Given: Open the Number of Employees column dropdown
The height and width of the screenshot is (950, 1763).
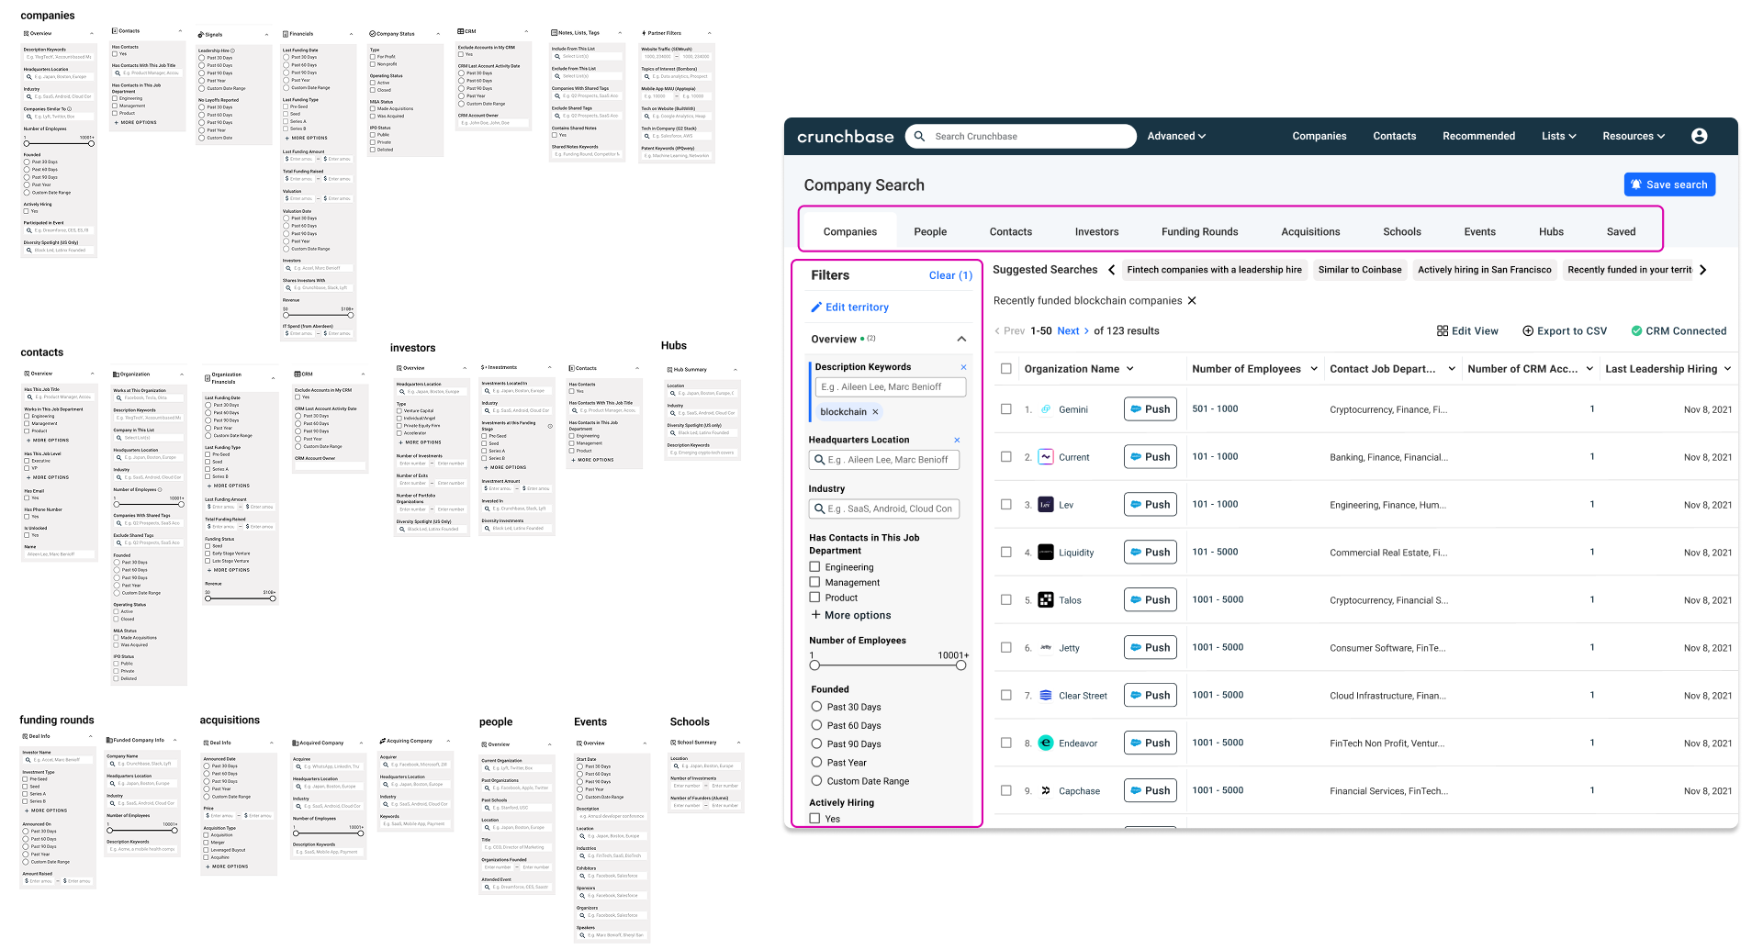Looking at the screenshot, I should (x=1314, y=369).
